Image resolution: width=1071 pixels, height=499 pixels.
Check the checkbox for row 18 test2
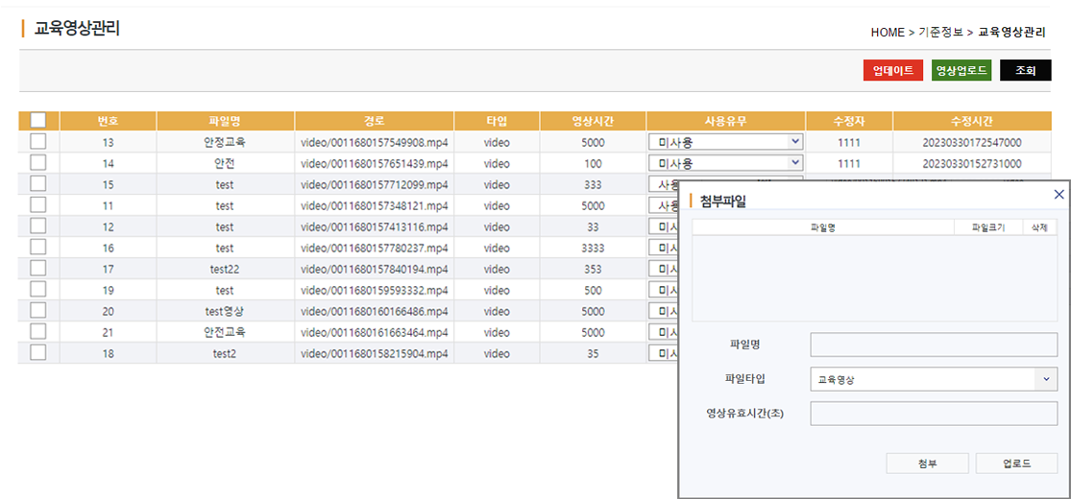point(38,353)
